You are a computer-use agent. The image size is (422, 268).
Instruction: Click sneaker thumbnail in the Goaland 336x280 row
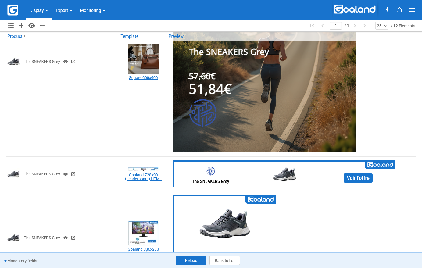tap(13, 238)
